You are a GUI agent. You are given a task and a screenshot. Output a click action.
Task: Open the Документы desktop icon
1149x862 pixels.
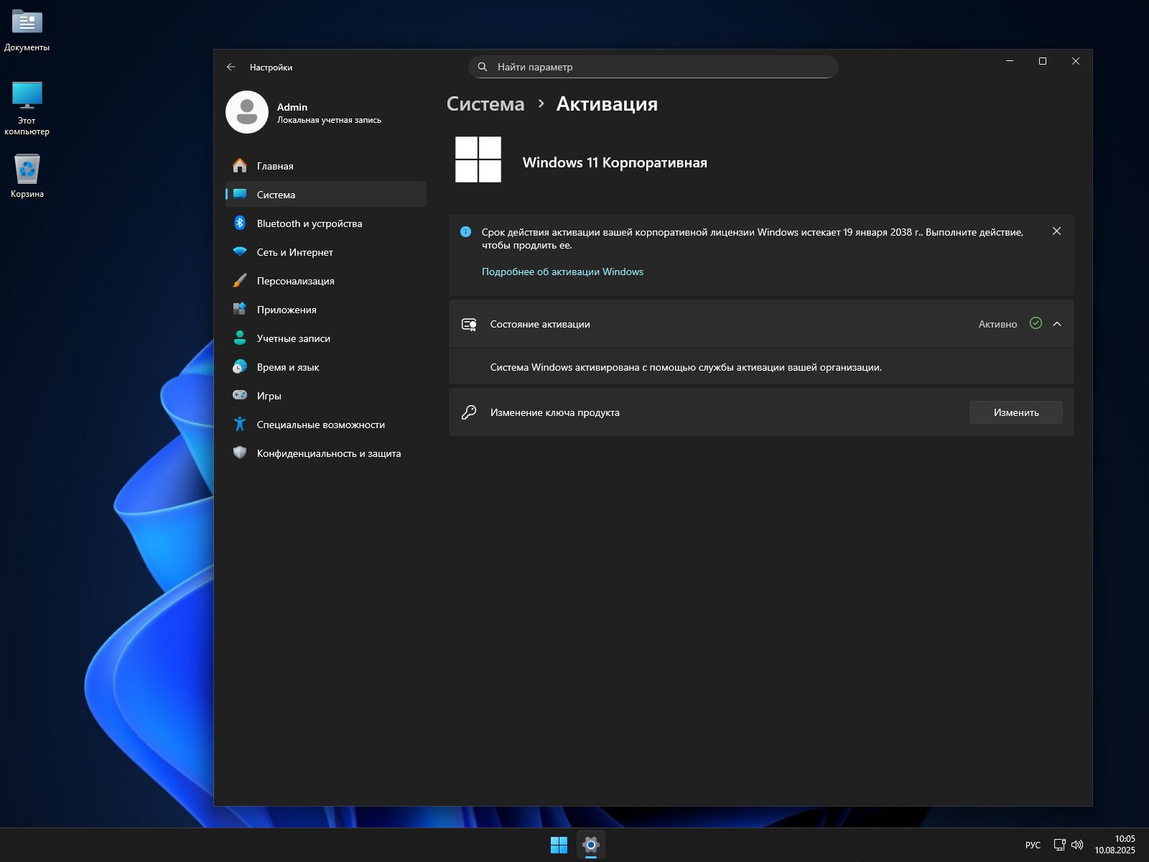tap(27, 31)
